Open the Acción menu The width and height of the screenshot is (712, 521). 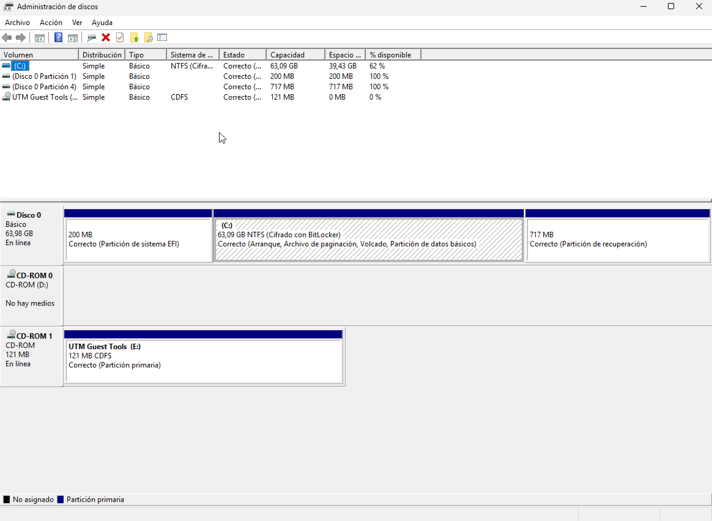51,23
